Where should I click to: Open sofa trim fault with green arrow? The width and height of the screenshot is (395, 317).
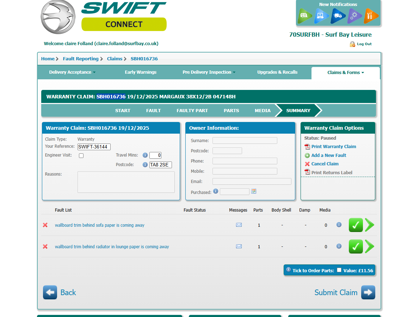[x=370, y=225]
